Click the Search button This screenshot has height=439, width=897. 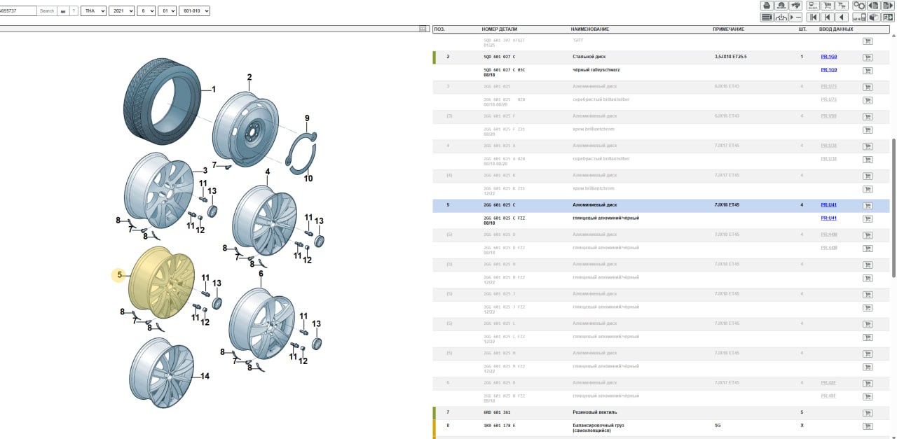pos(47,11)
